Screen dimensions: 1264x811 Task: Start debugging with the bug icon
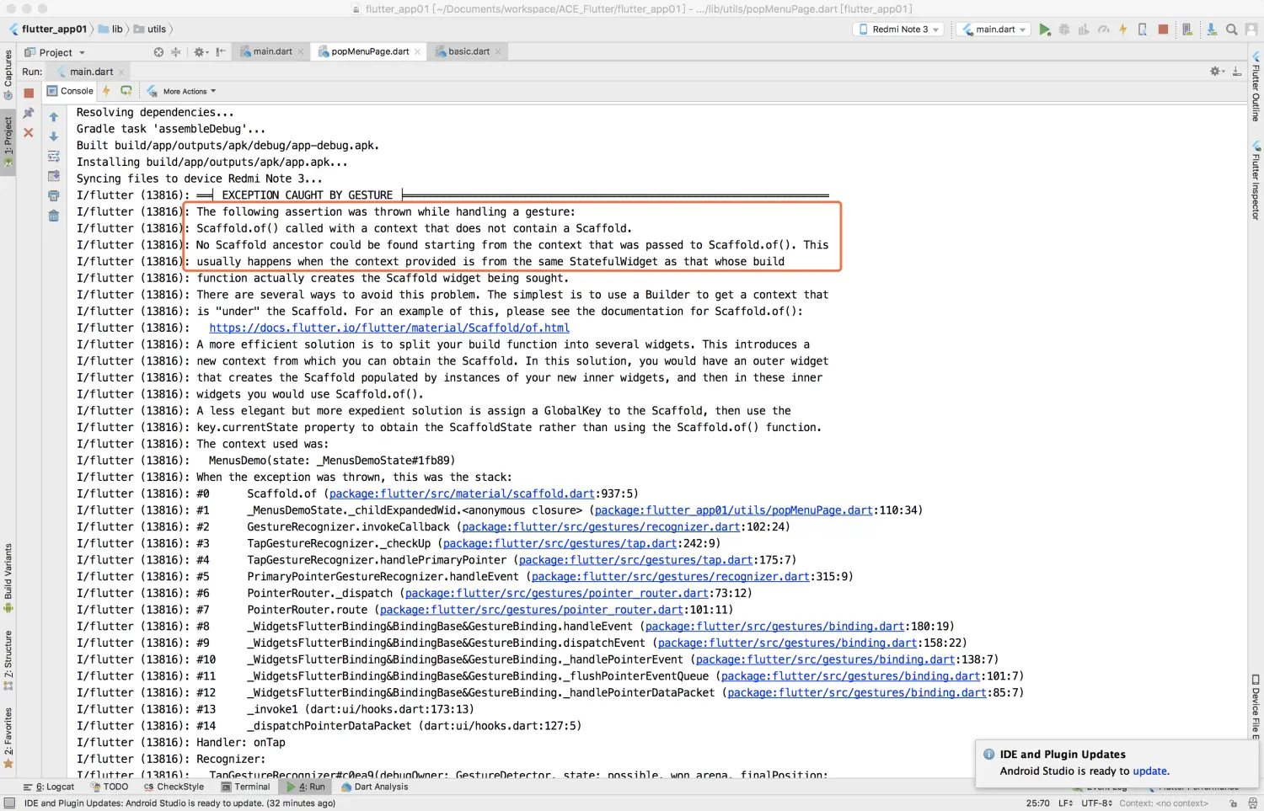(1064, 29)
